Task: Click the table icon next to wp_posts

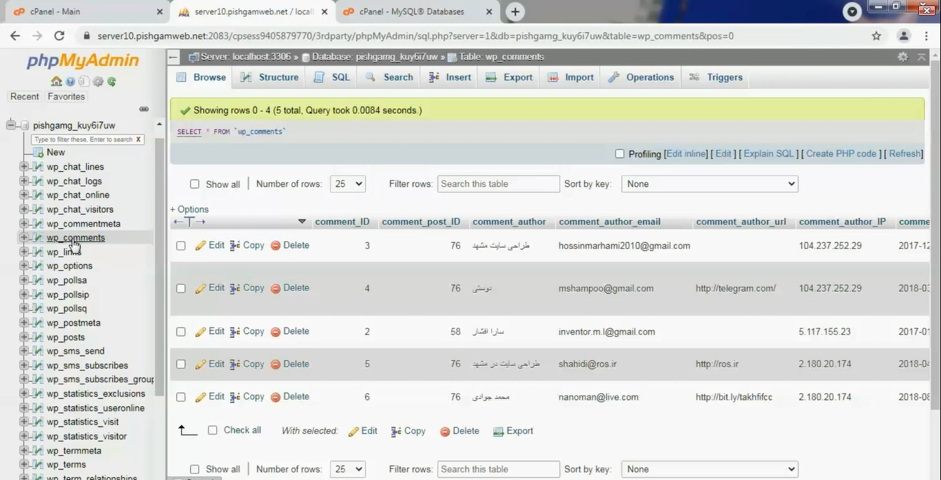Action: tap(37, 337)
